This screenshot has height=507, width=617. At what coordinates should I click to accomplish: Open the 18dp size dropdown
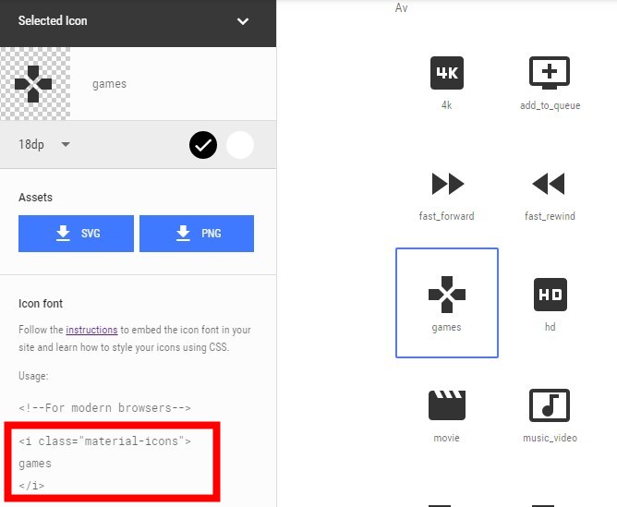click(44, 144)
